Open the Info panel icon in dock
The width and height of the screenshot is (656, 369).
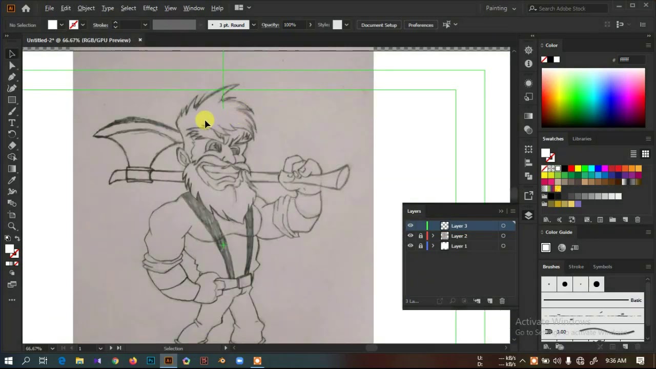point(528,64)
